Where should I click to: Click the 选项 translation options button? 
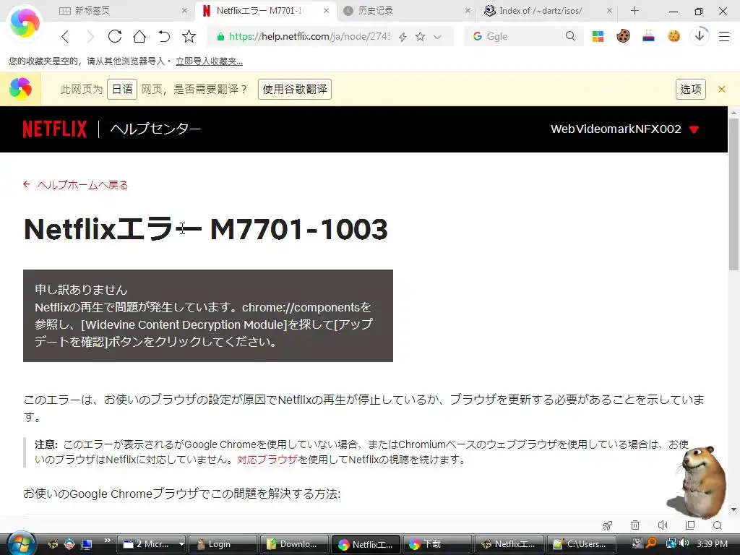(x=691, y=89)
